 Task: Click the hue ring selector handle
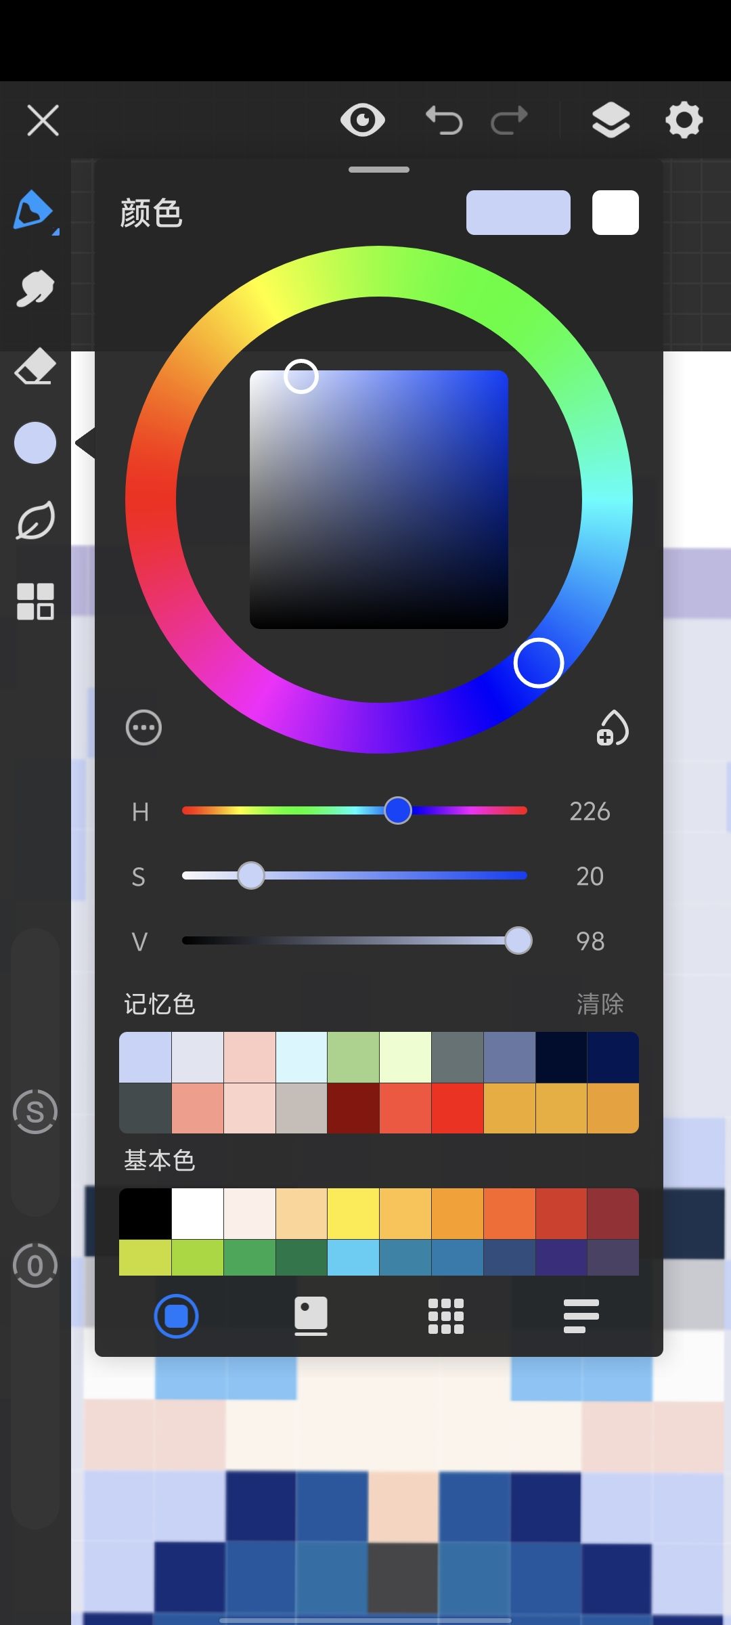point(539,663)
